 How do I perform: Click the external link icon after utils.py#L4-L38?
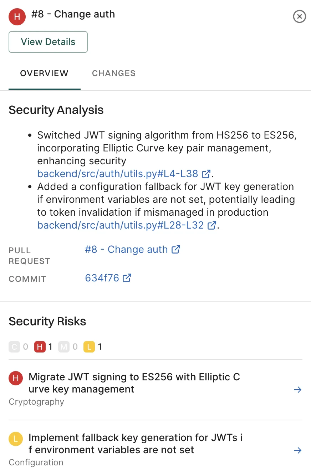click(x=206, y=174)
